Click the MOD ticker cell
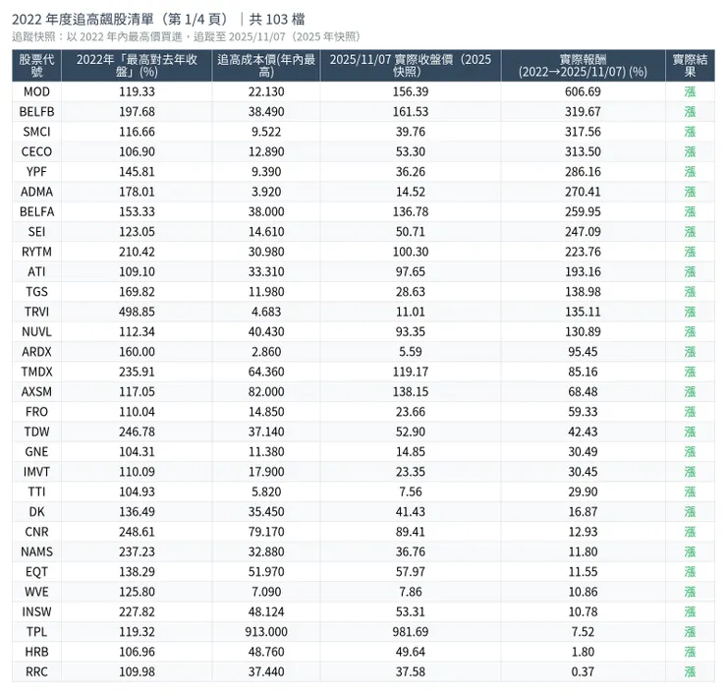The image size is (727, 694). (36, 91)
